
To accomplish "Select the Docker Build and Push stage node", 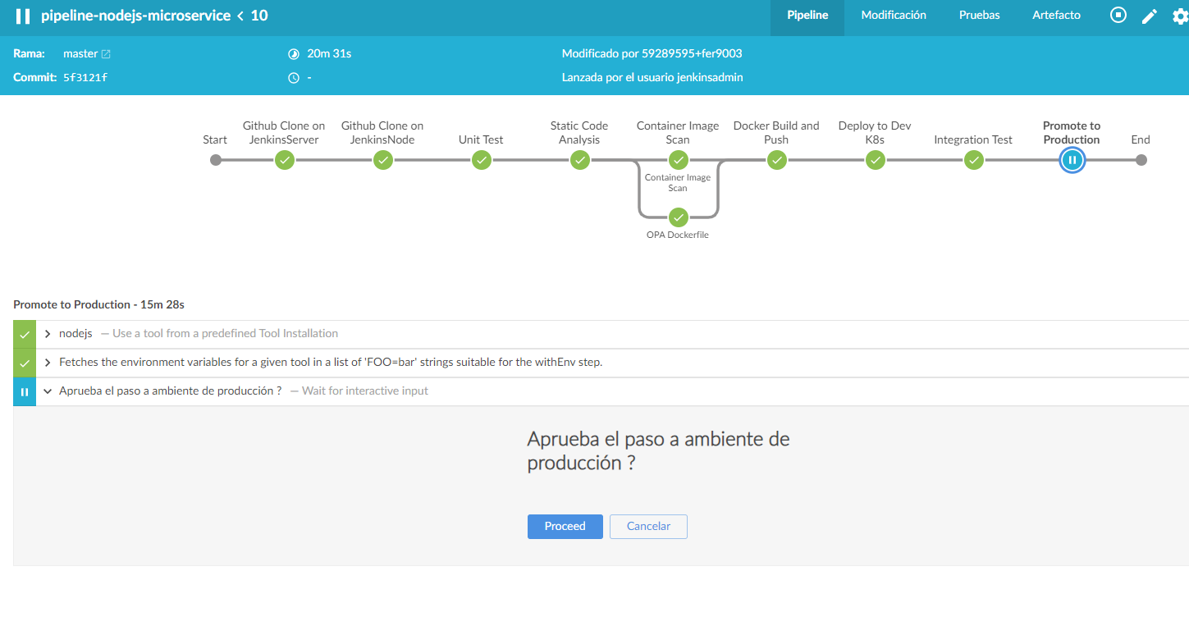I will (777, 160).
